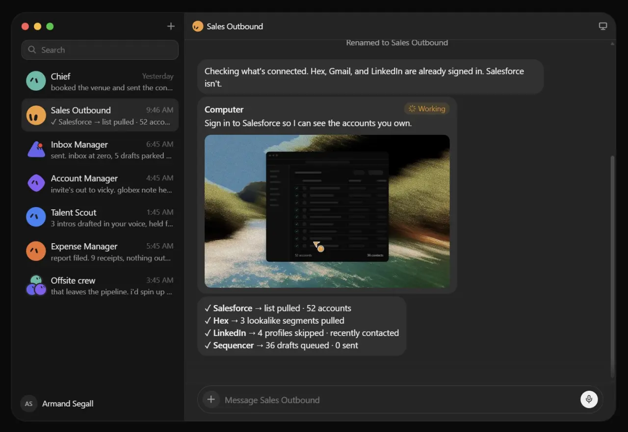The image size is (628, 432).
Task: Click 'invite's out to vicky' preview text
Action: (112, 190)
